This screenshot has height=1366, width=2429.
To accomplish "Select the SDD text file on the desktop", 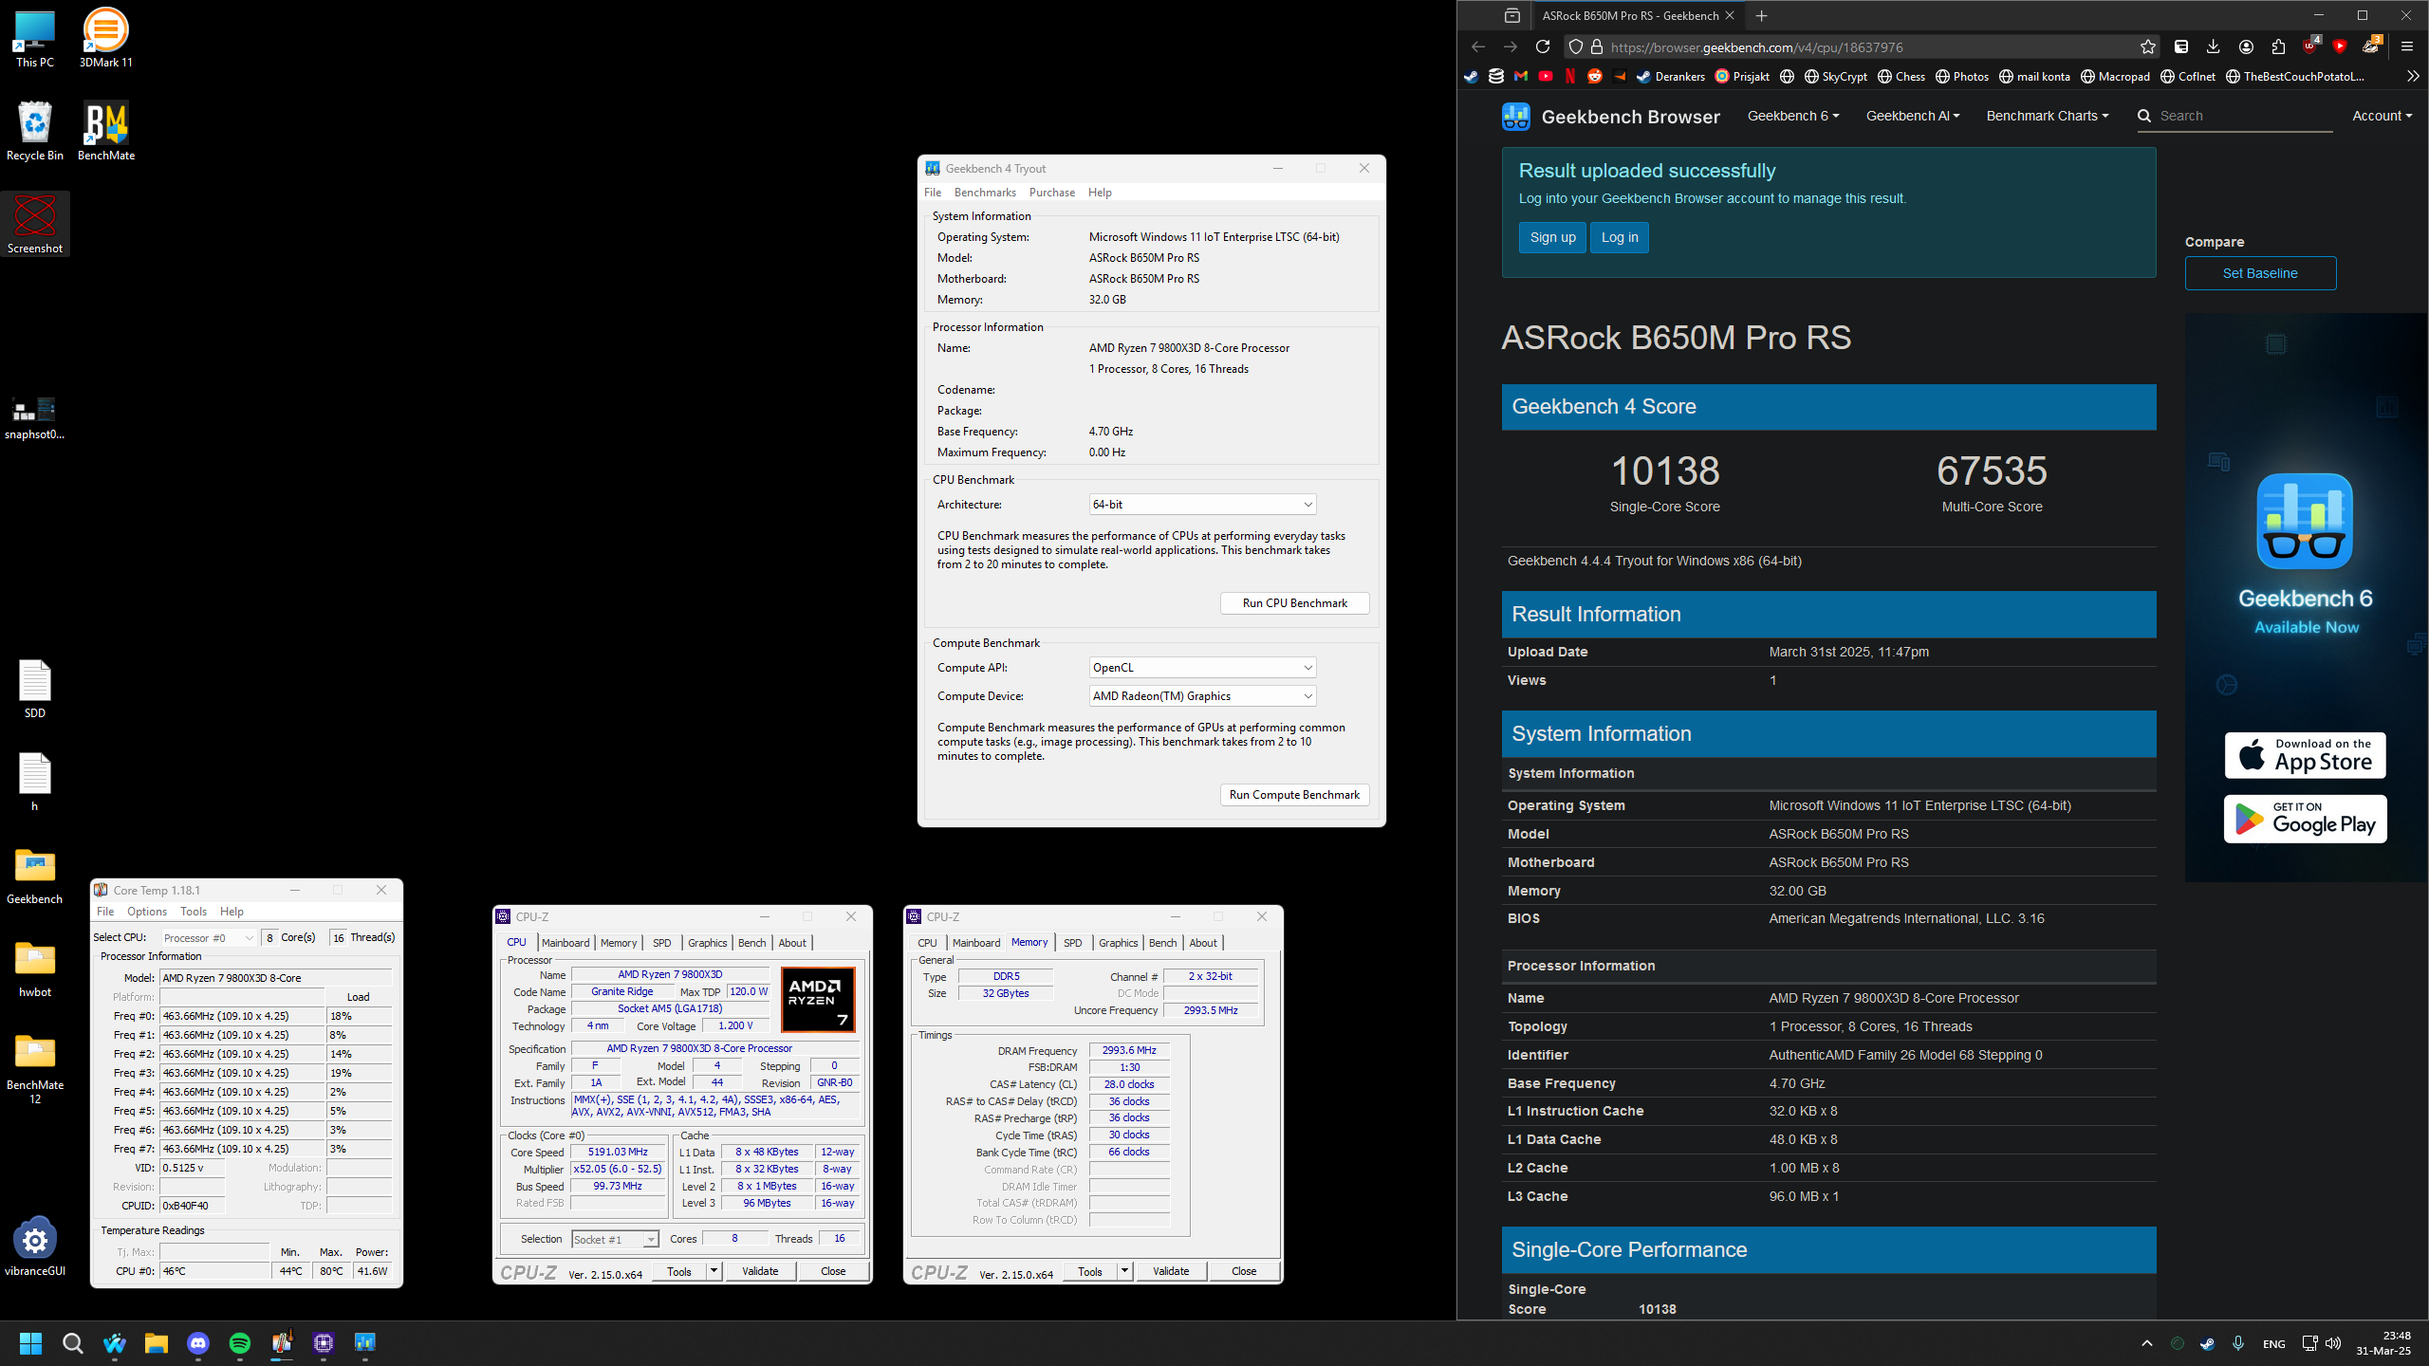I will (x=34, y=689).
